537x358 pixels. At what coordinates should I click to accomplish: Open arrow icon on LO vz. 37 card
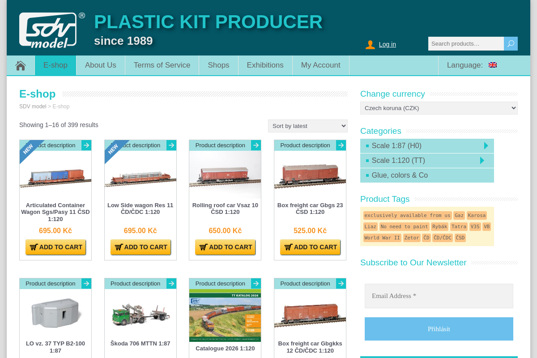(x=86, y=283)
